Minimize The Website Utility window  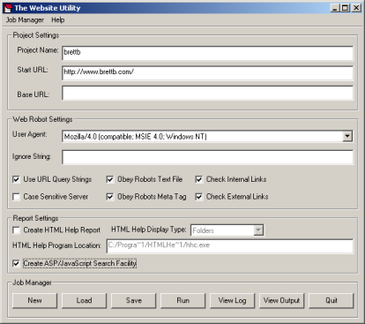point(335,8)
